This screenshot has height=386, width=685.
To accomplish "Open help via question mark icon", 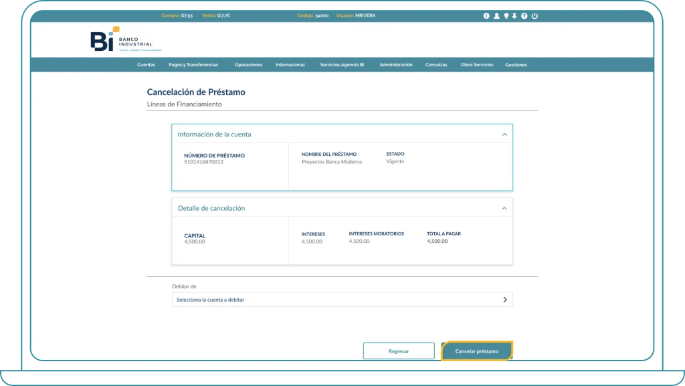I will pos(524,16).
